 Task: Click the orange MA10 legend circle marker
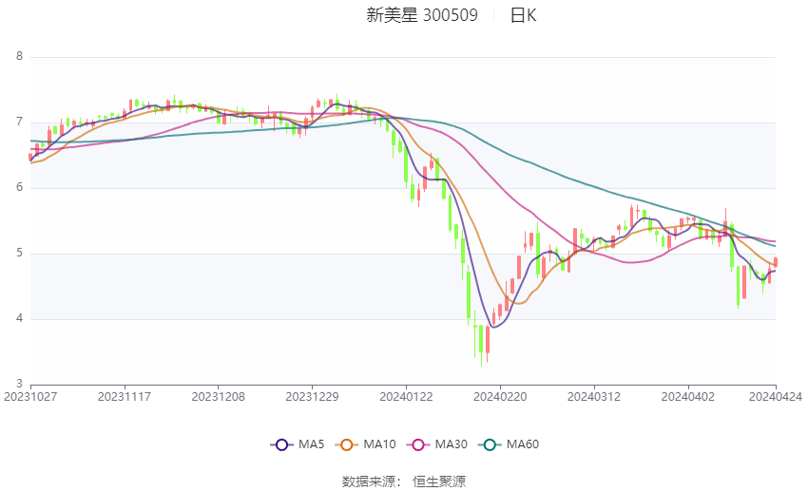347,444
